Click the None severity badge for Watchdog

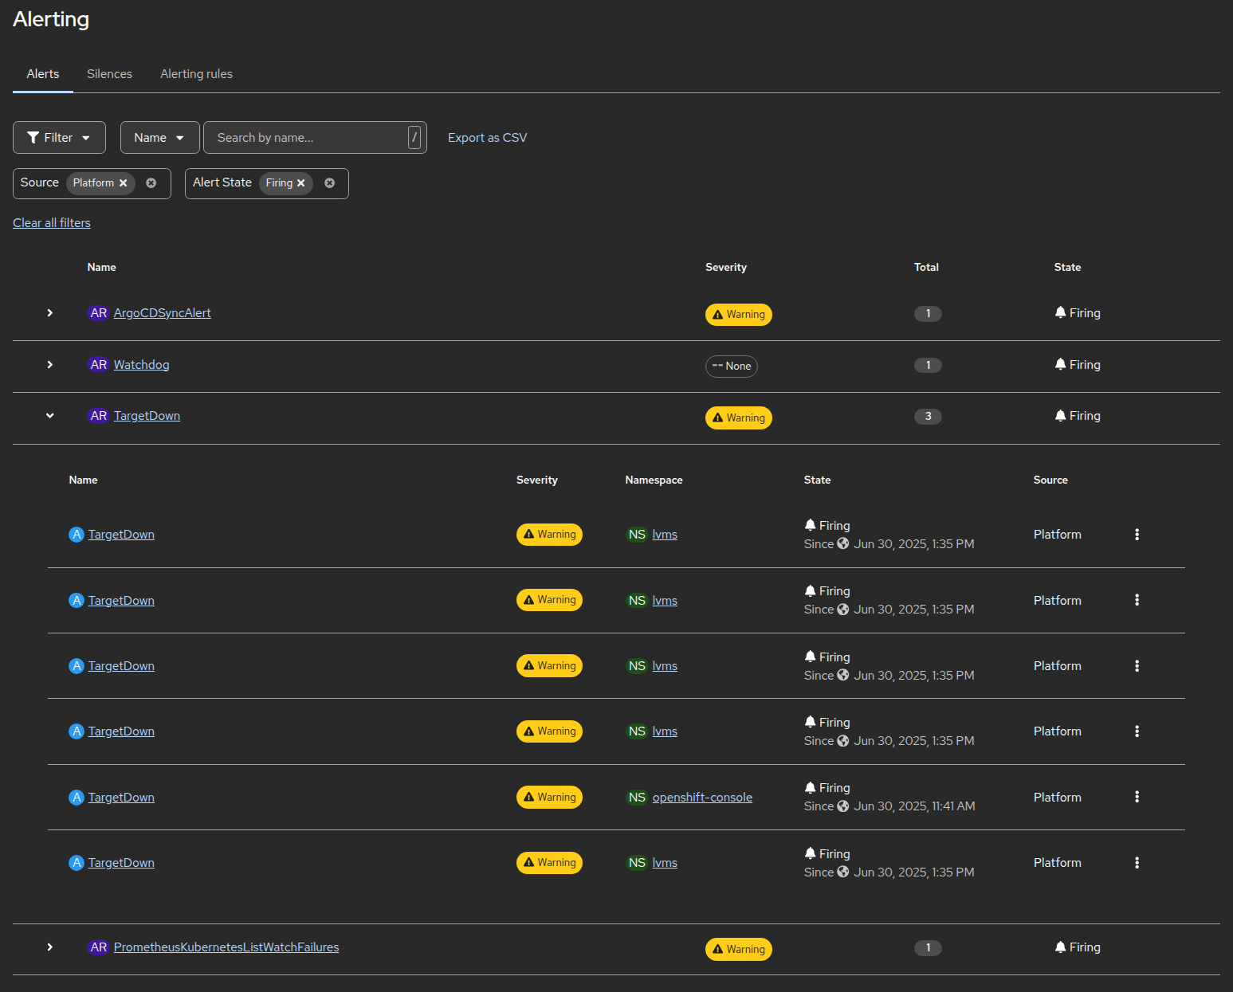tap(731, 367)
